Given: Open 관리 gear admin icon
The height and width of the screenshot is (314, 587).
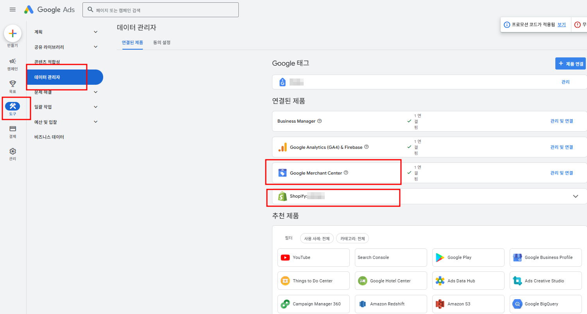Looking at the screenshot, I should [13, 151].
